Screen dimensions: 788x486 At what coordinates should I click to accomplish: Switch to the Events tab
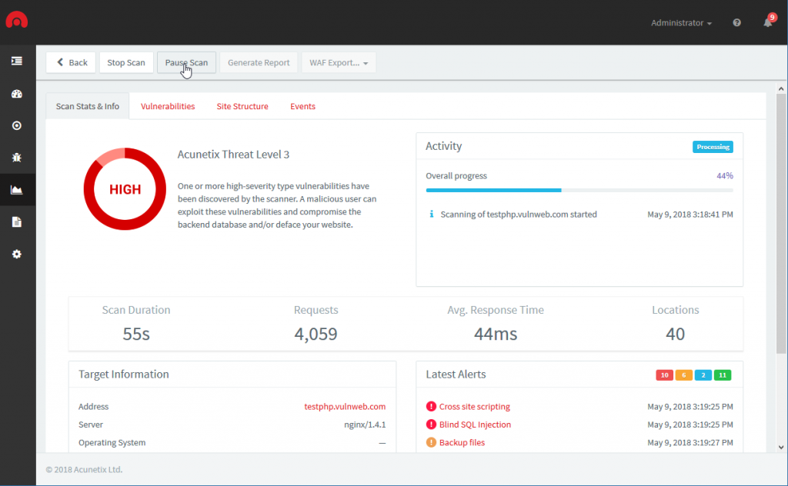tap(302, 106)
